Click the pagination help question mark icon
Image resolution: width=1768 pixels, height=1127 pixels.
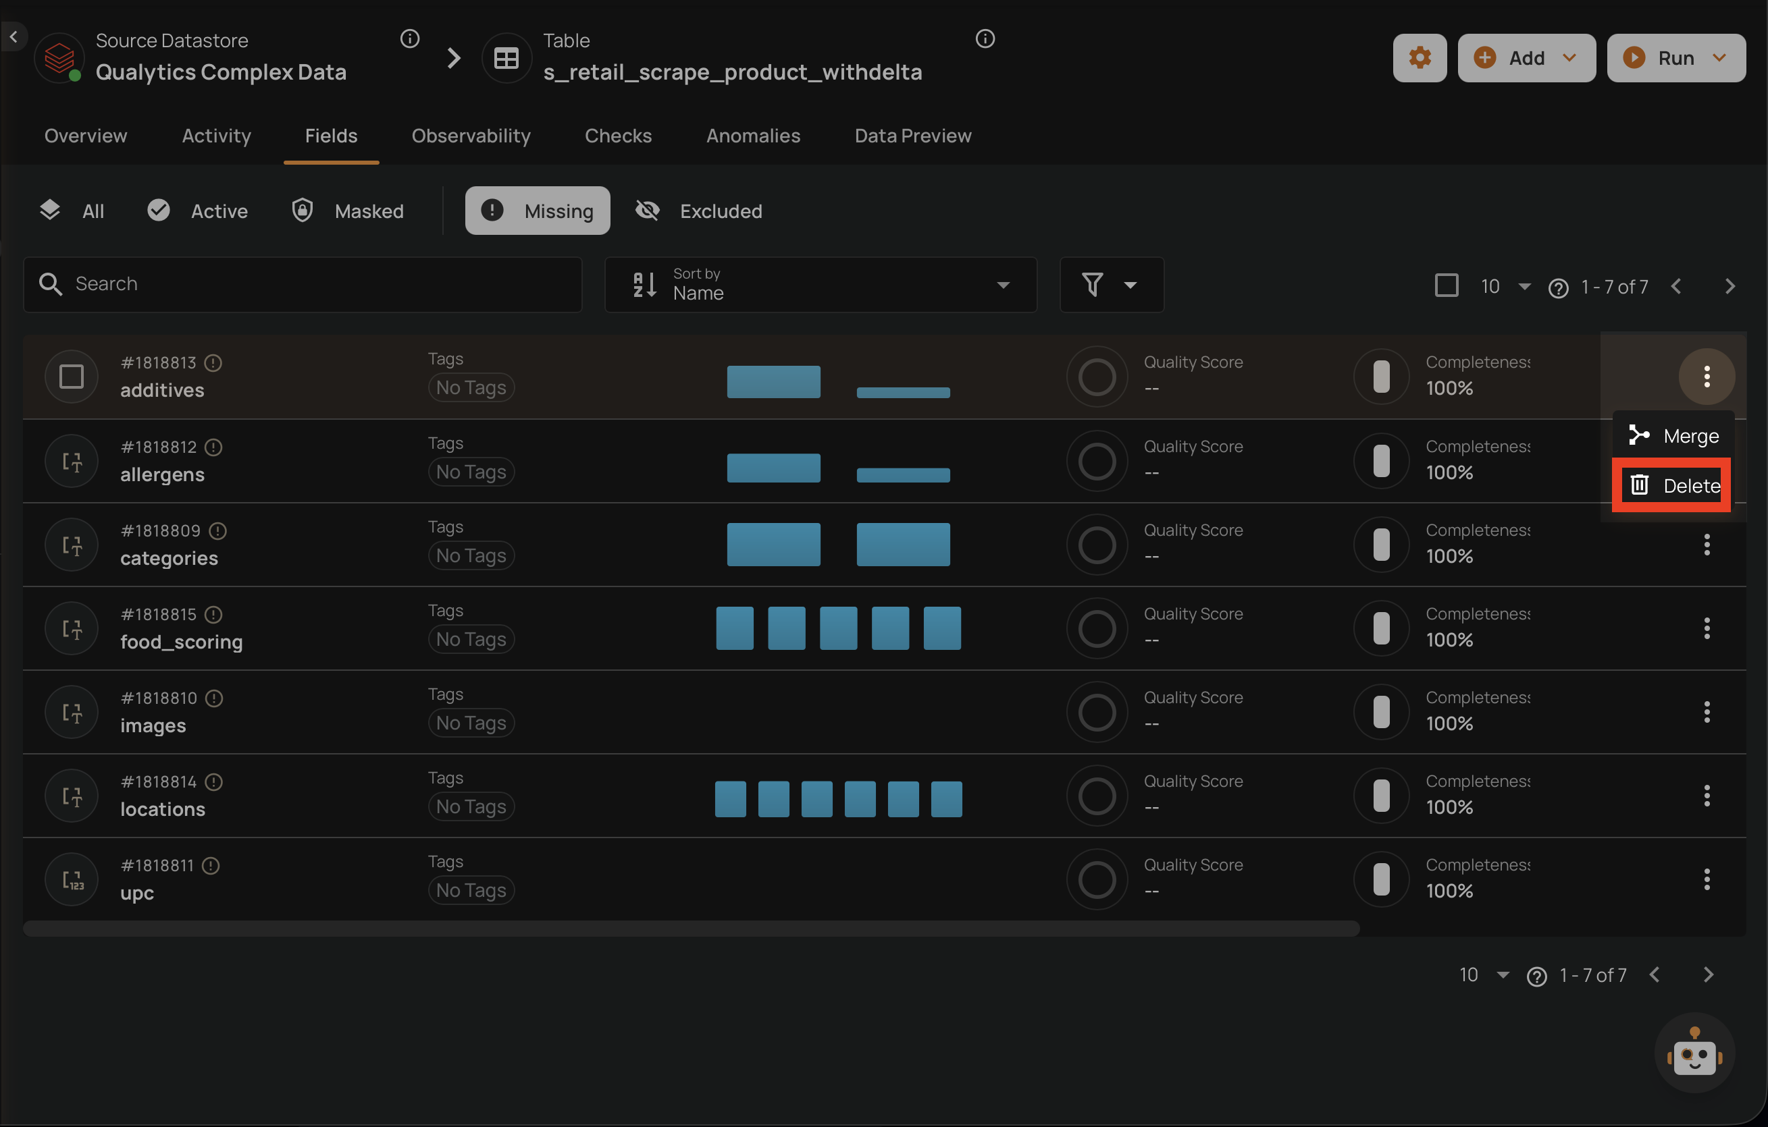(x=1558, y=287)
